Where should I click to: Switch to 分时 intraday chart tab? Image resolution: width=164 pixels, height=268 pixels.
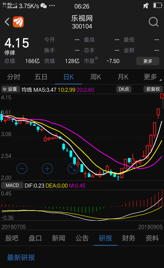14,77
